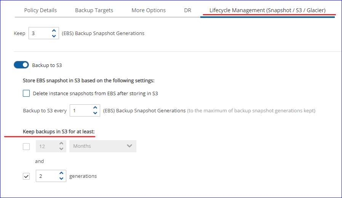Screen dimensions: 342x198
Task: Turn off the Backup to S3 switch
Action: point(21,65)
